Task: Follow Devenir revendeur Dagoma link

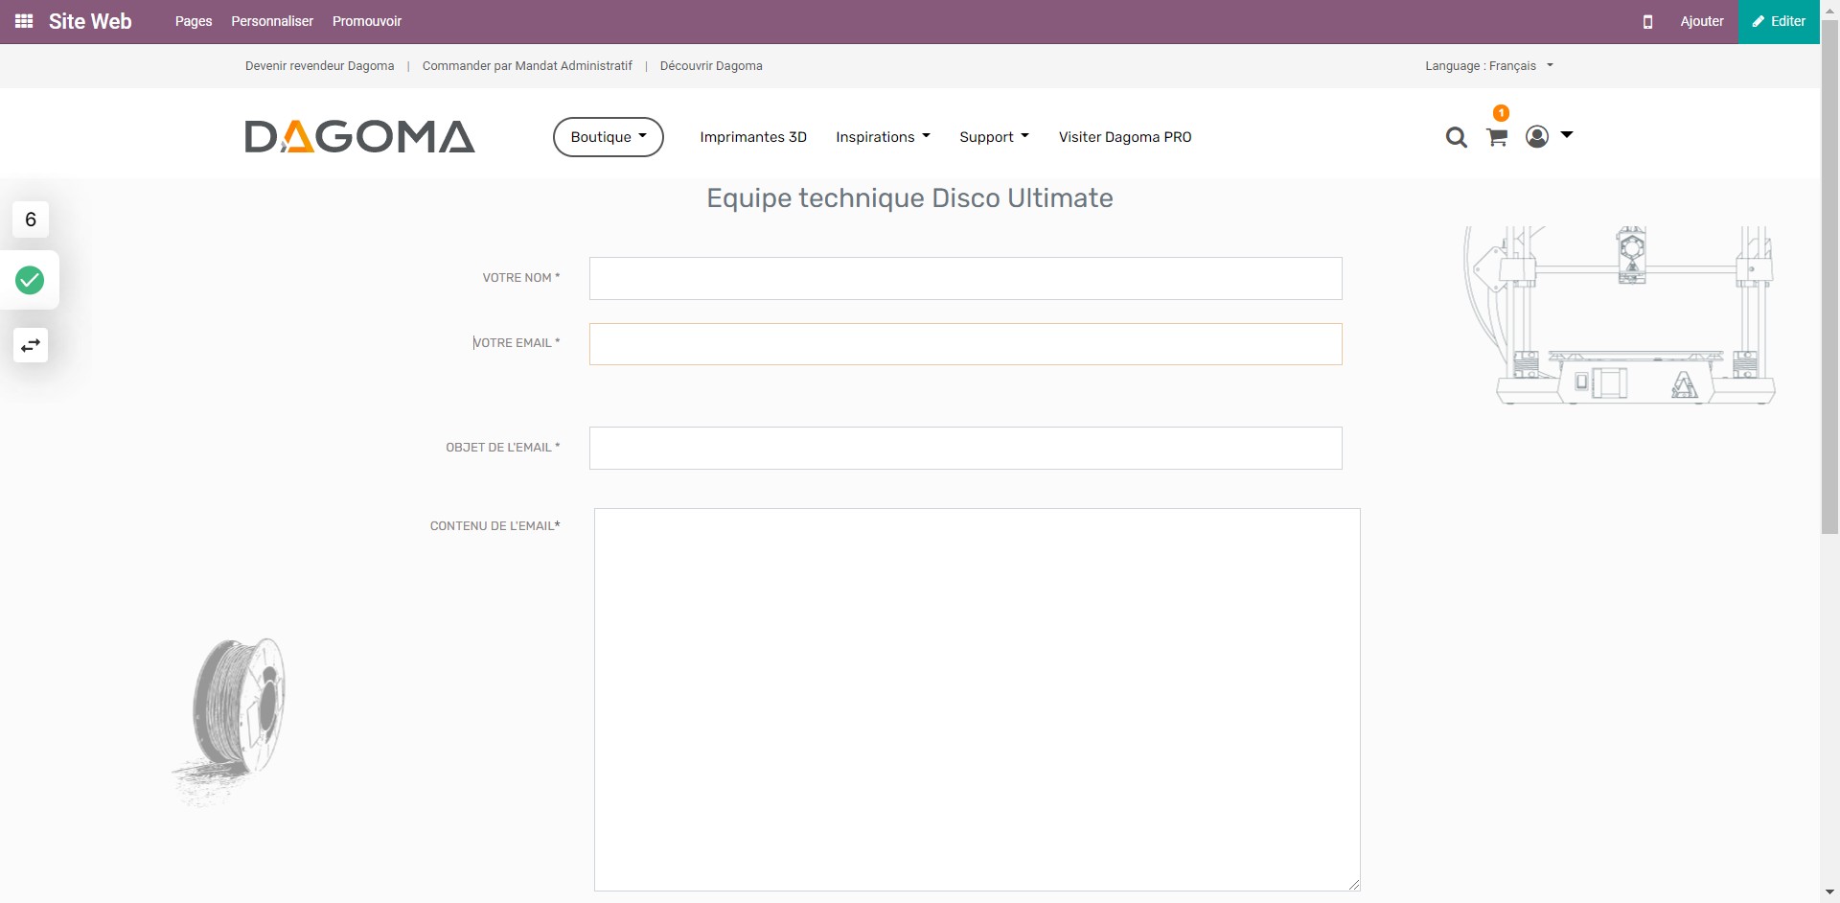Action: pos(319,66)
